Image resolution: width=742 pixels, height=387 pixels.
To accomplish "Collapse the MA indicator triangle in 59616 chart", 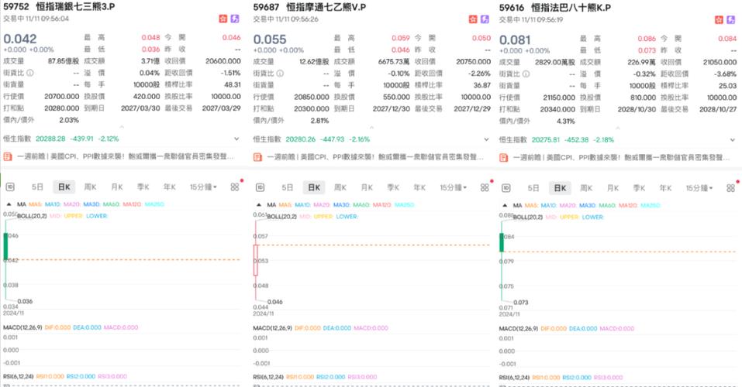I will coord(505,206).
